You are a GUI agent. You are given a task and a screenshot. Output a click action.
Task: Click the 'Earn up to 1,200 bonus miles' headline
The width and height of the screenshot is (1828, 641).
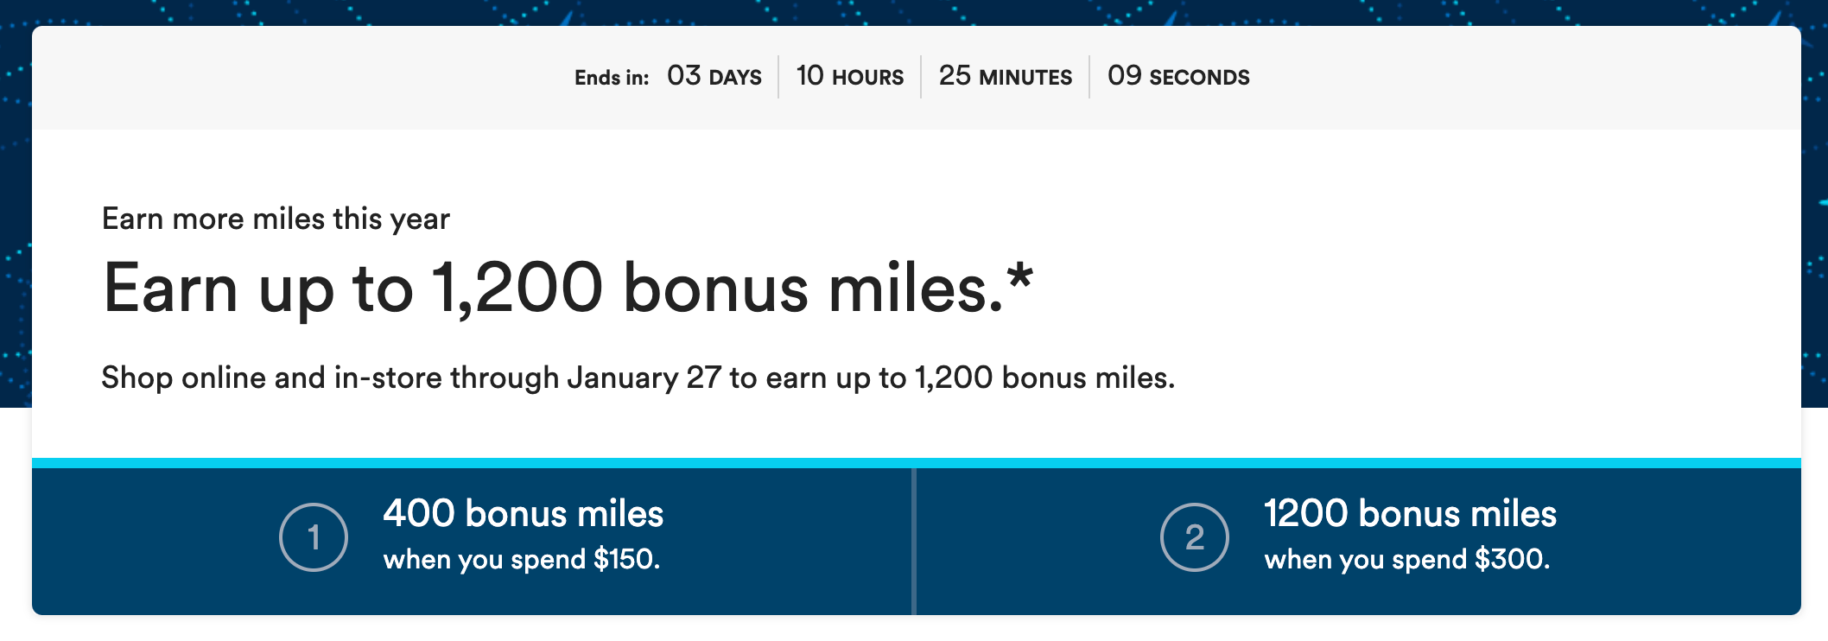click(x=553, y=289)
